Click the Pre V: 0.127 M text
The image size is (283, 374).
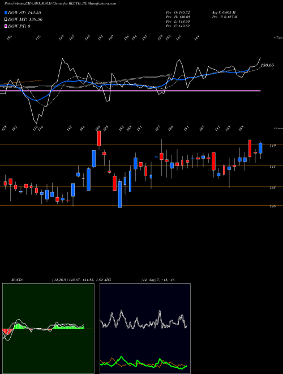pos(224,16)
